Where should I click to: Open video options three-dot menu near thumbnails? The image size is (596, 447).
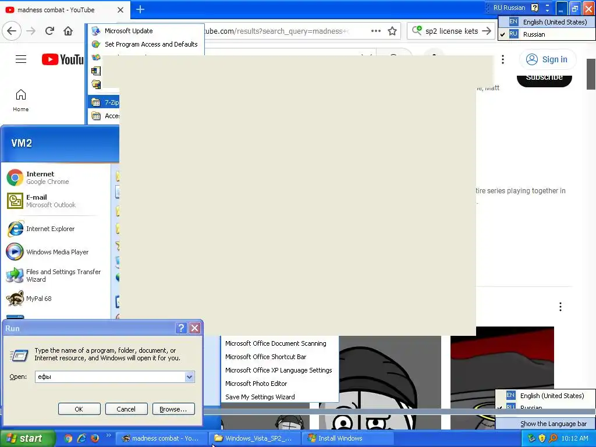[560, 307]
